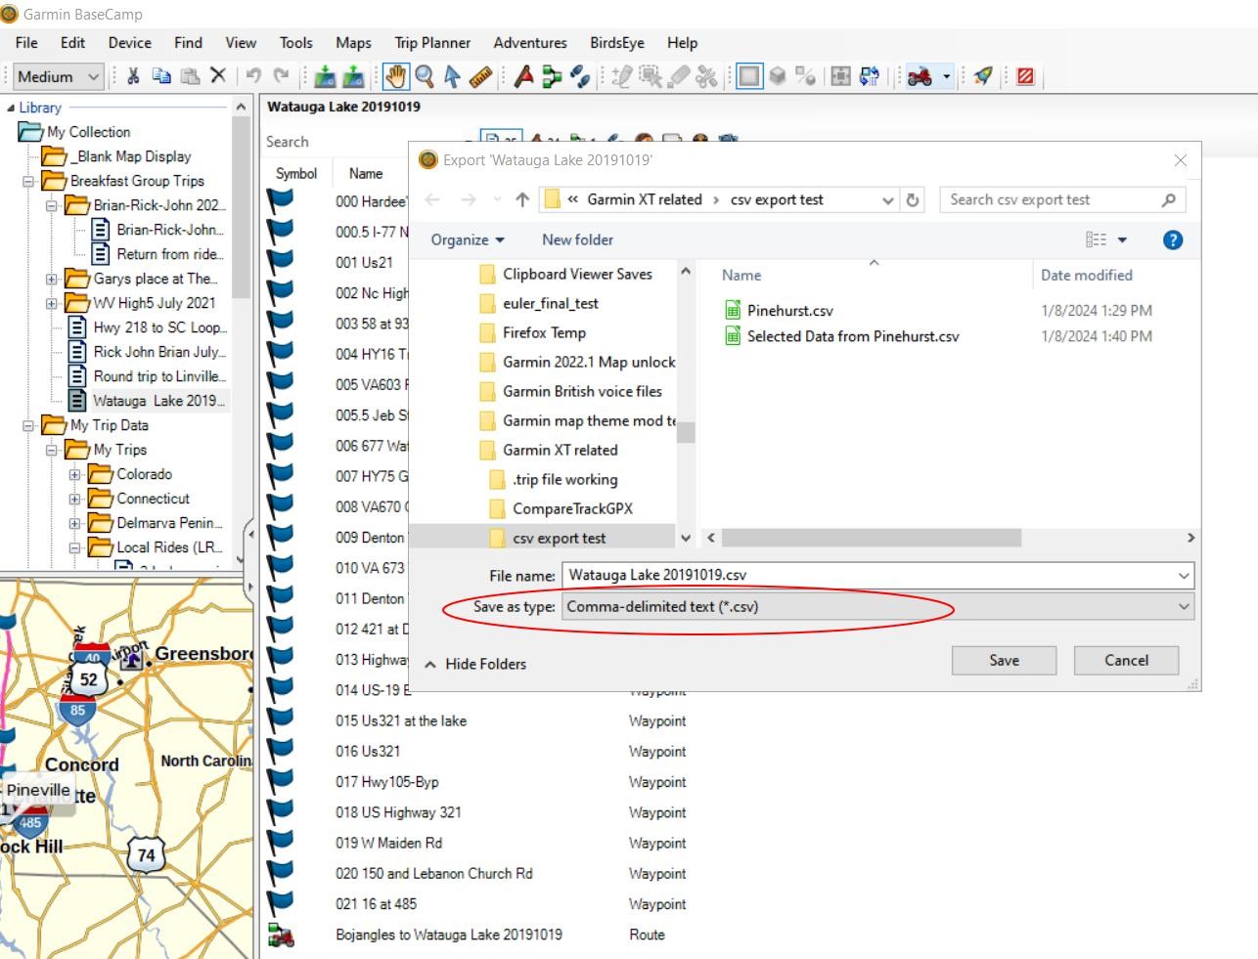Click Pinehurst.csv file icon
Image resolution: width=1258 pixels, height=959 pixels.
coord(733,311)
